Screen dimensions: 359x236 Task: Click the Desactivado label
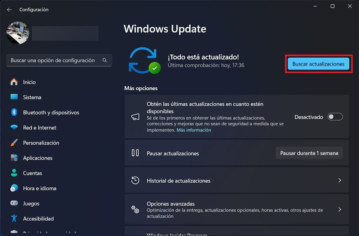(x=309, y=117)
